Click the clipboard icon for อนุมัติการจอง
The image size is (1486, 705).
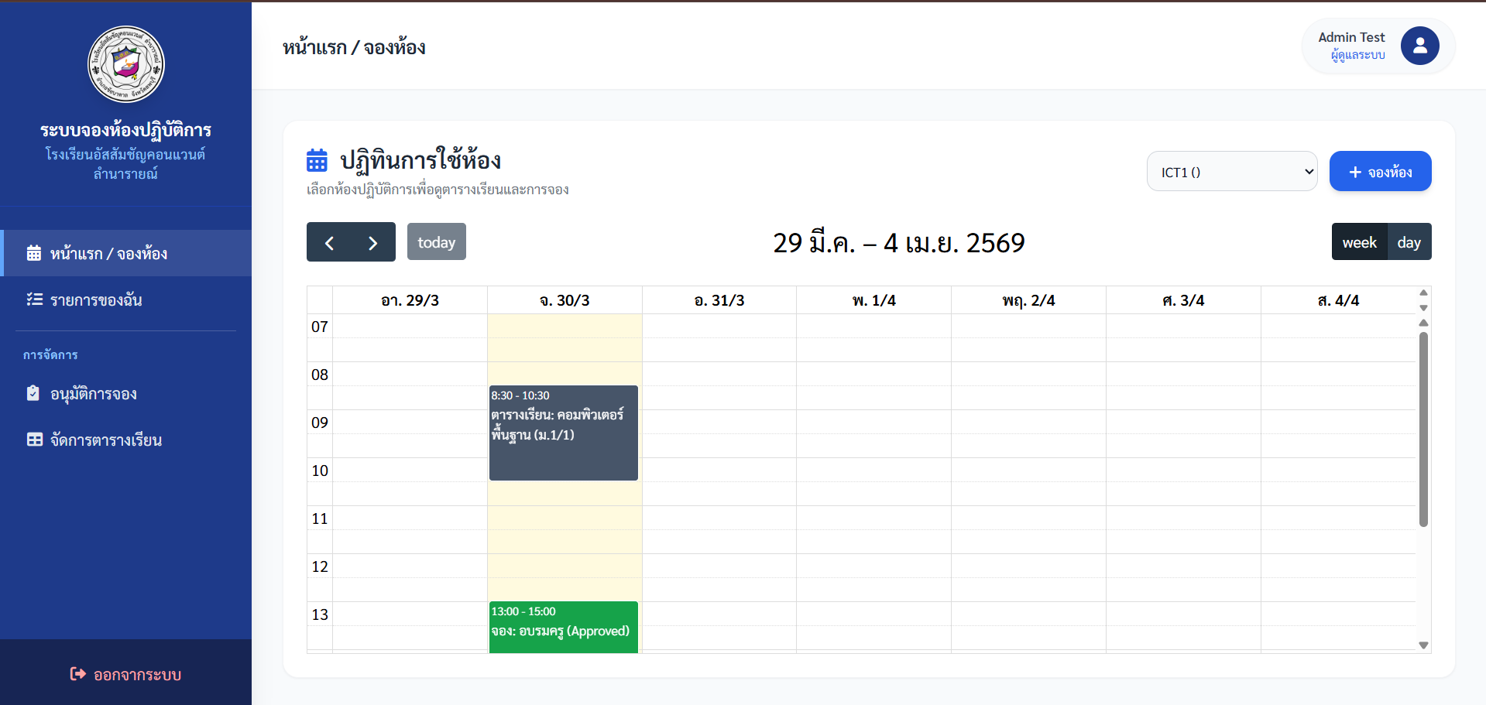point(33,393)
